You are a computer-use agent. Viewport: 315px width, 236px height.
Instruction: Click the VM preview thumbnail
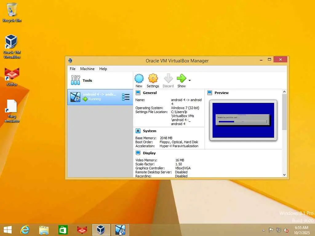(243, 120)
